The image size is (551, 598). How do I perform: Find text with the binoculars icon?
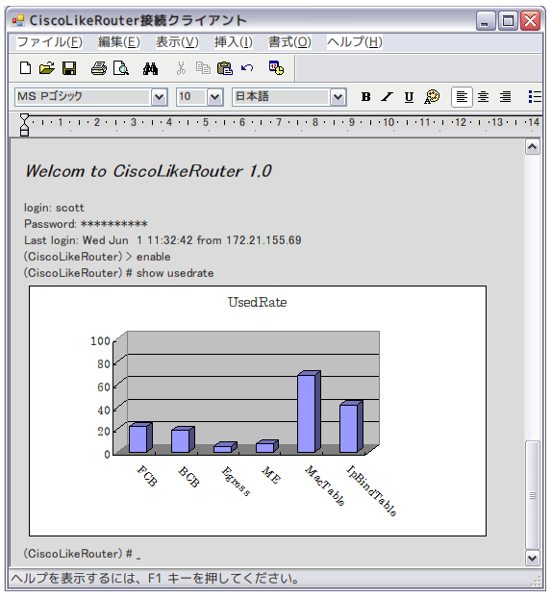coord(150,69)
